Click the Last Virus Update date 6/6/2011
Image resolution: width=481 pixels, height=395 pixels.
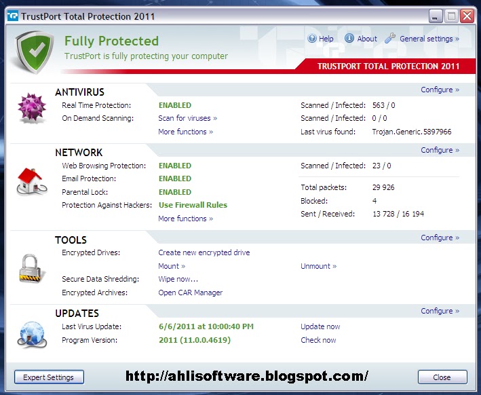point(206,326)
